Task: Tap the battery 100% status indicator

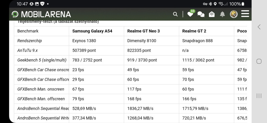Action: coord(237,4)
